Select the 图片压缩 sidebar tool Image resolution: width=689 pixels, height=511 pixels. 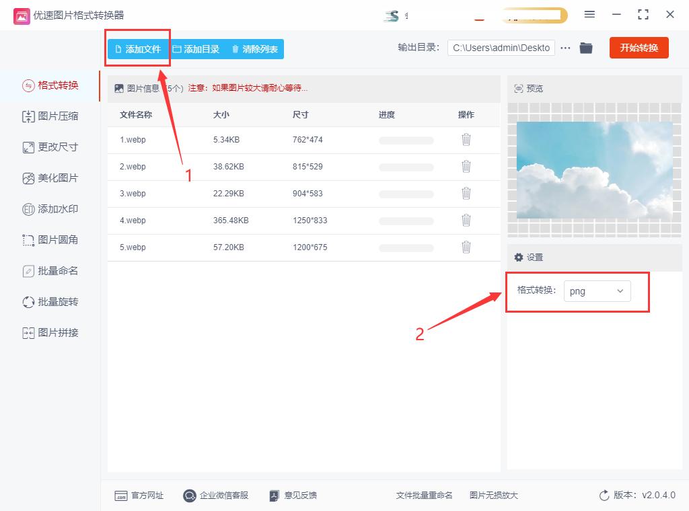(x=50, y=116)
